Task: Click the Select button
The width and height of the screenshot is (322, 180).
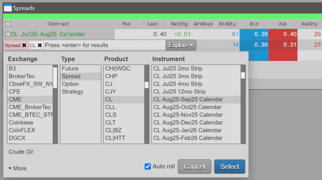Action: (x=230, y=166)
